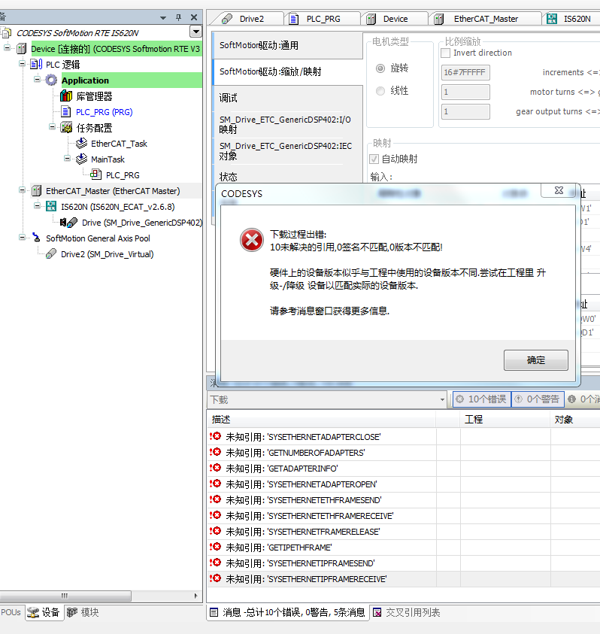This screenshot has width=600, height=634.
Task: Enable the Invert direction checkbox
Action: 445,53
